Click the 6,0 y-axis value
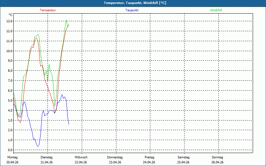This screenshot has height=166, width=266. [10, 90]
